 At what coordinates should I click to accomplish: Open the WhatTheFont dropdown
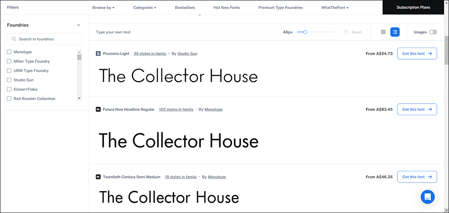pyautogui.click(x=335, y=8)
